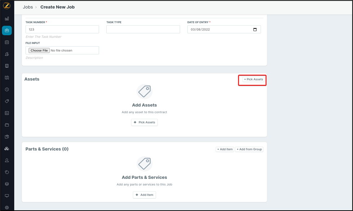
Task: Select the price tag sidebar icon
Action: (7, 101)
